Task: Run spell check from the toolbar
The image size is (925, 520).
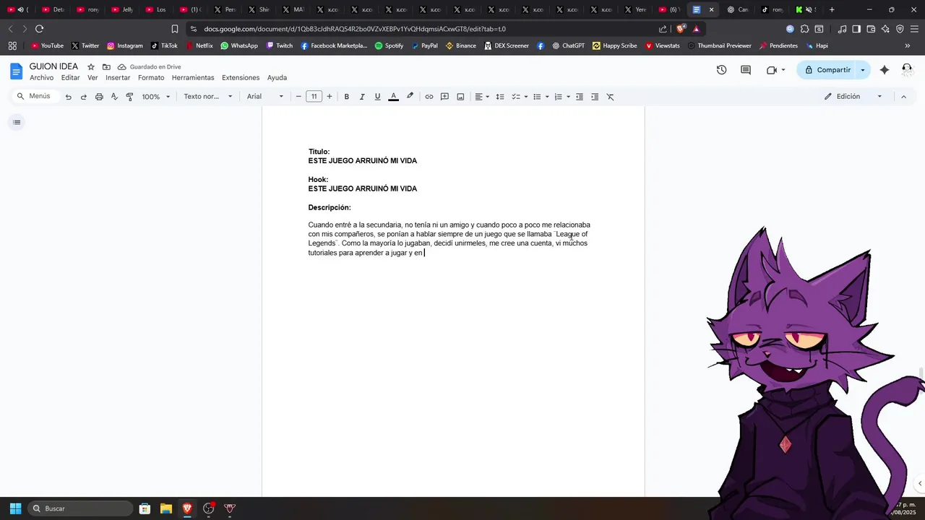Action: (x=114, y=97)
